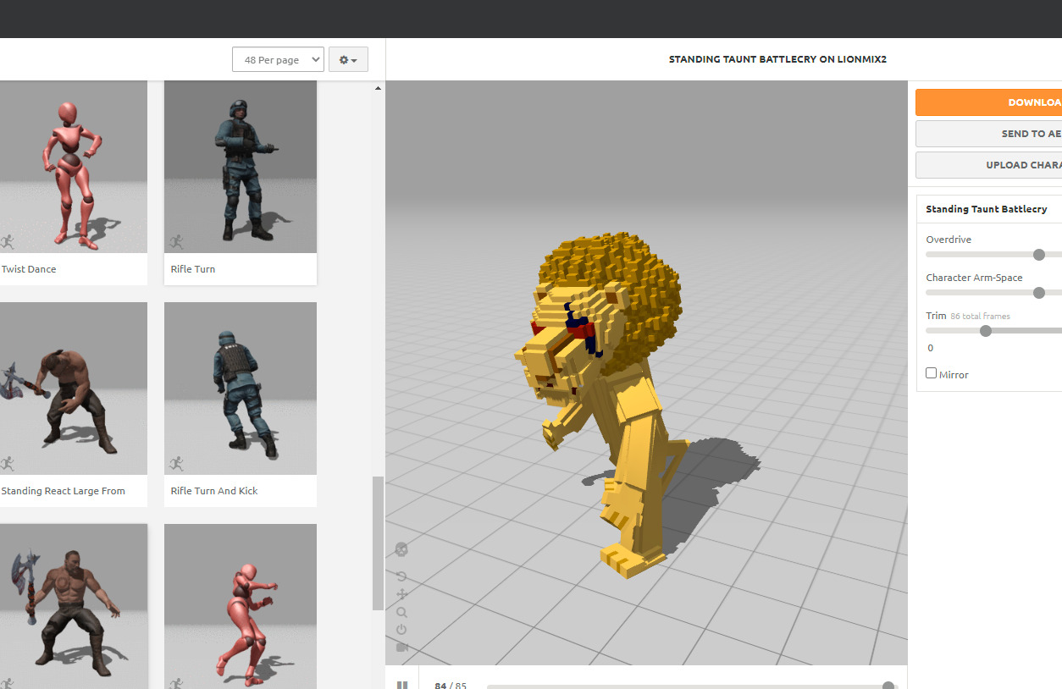
Task: Click 'Standing React Large From' label
Action: (x=64, y=491)
